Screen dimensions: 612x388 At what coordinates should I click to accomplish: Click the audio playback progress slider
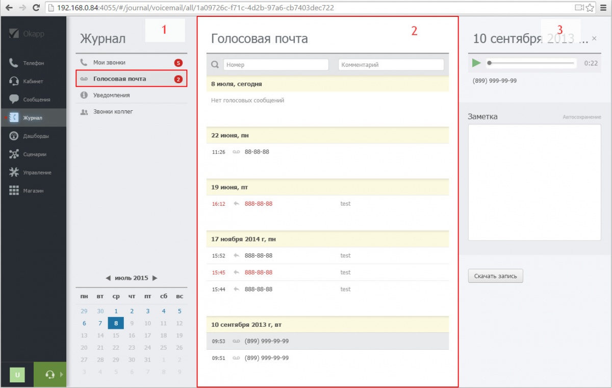pos(530,63)
